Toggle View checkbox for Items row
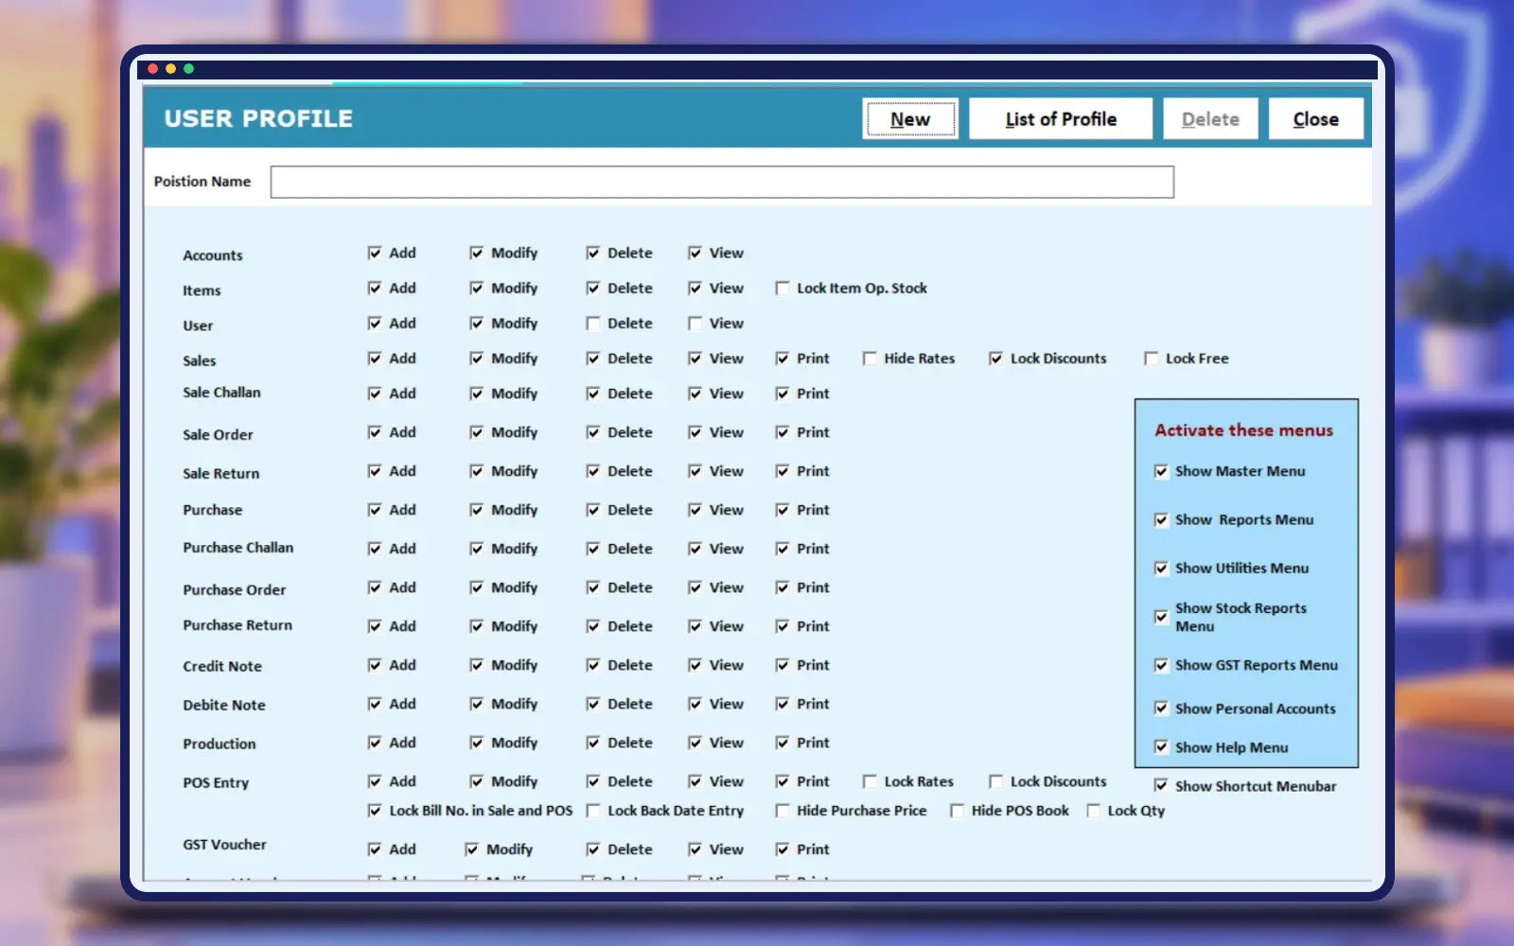This screenshot has width=1514, height=946. 695,288
